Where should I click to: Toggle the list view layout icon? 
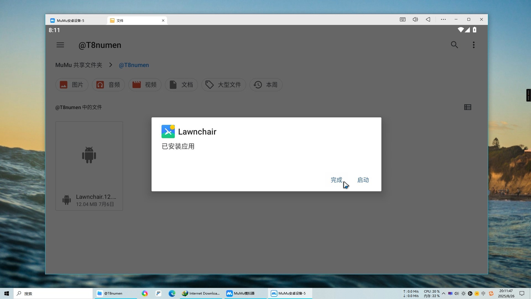point(468,107)
